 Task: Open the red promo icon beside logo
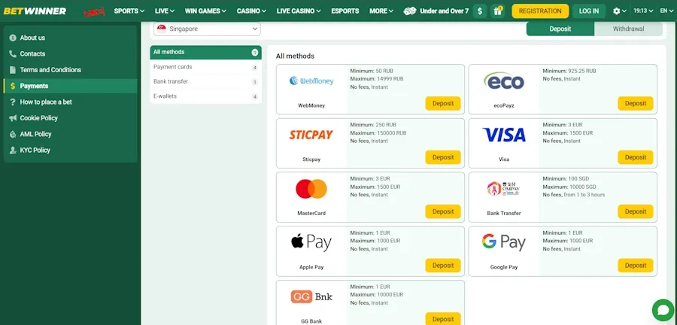tap(94, 11)
